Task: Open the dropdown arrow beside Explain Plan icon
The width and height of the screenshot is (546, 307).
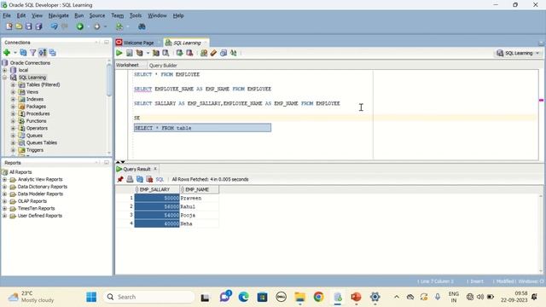Action: tap(148, 53)
